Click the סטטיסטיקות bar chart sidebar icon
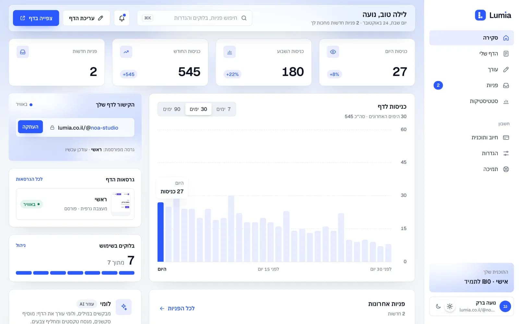The width and height of the screenshot is (519, 324). [506, 101]
